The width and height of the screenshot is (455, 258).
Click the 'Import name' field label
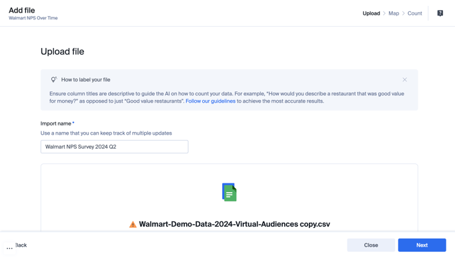pyautogui.click(x=56, y=123)
